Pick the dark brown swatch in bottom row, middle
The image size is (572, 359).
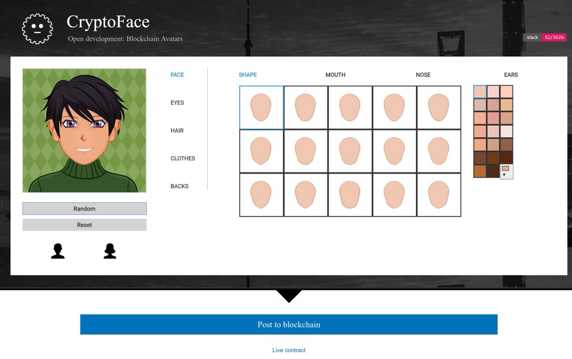point(493,171)
